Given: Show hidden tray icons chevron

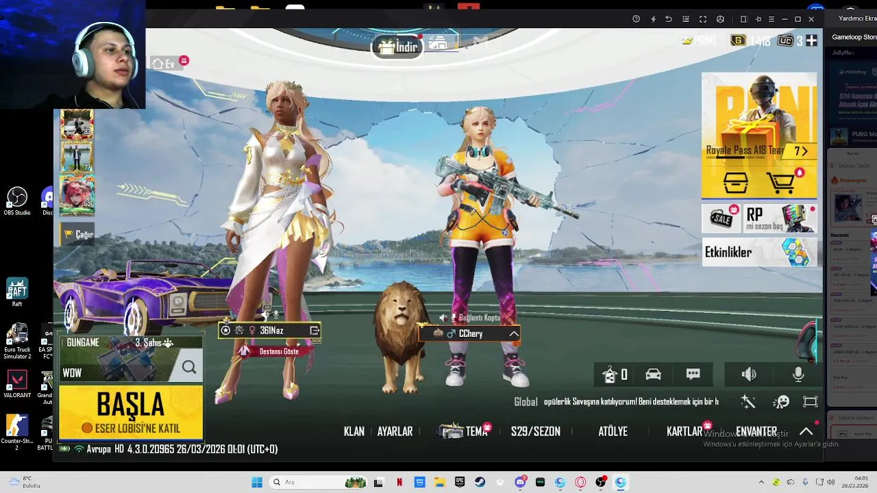Looking at the screenshot, I should pyautogui.click(x=761, y=482).
